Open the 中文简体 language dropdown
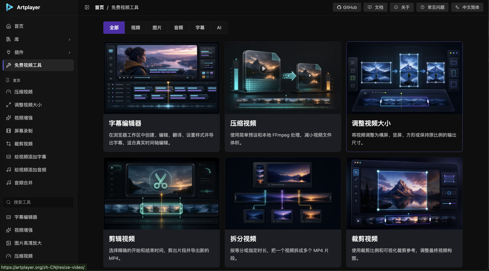 468,7
